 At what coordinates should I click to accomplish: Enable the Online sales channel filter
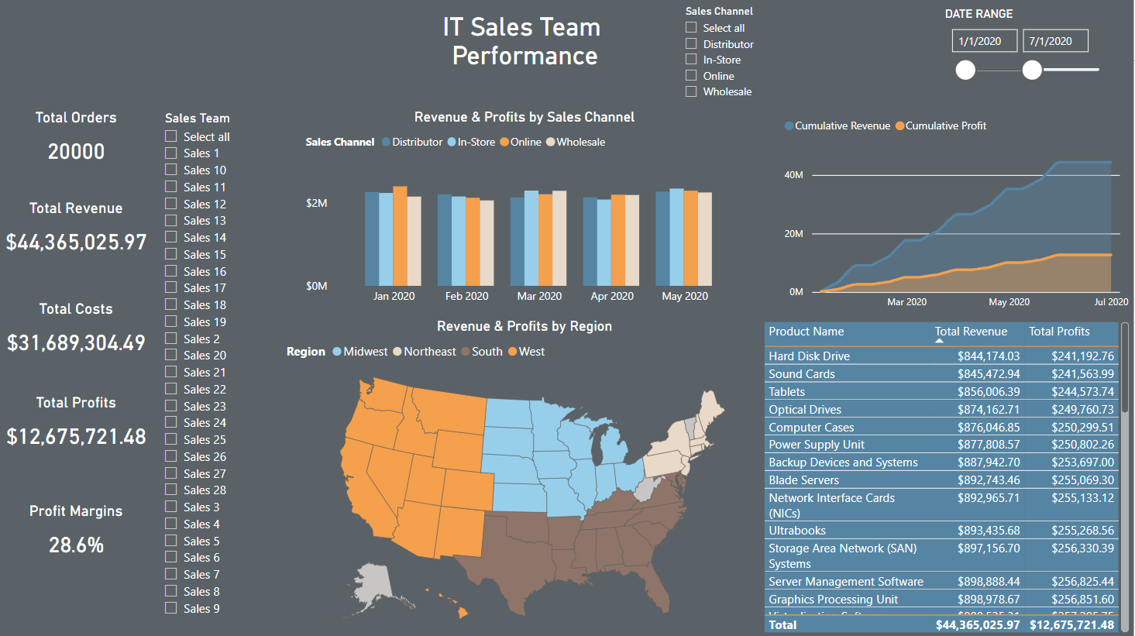690,76
